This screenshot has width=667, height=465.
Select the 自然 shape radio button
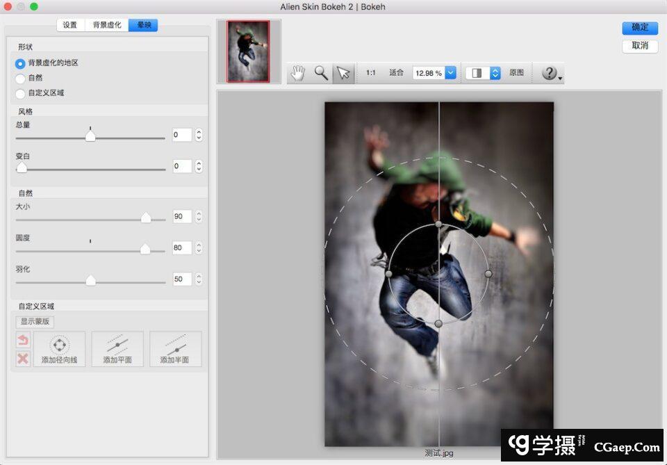21,79
